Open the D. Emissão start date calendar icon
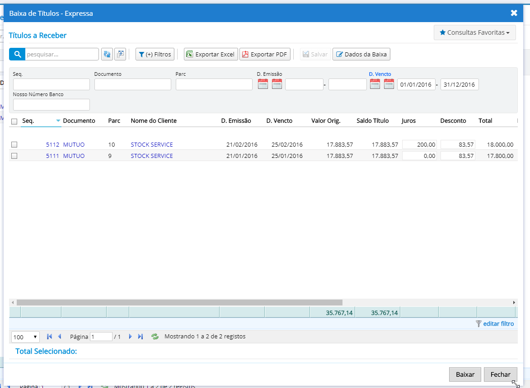The width and height of the screenshot is (530, 388). [263, 84]
